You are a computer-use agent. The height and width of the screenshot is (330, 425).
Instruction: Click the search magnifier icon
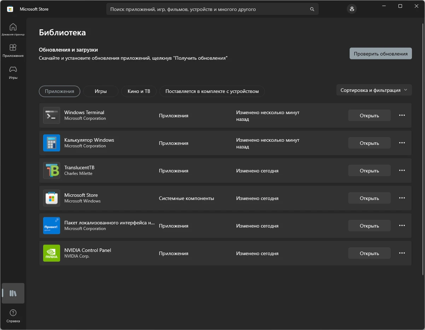(x=312, y=9)
